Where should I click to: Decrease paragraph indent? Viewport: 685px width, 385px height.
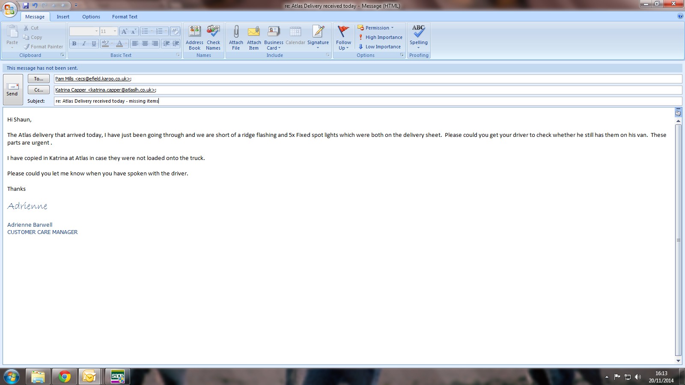[x=166, y=43]
